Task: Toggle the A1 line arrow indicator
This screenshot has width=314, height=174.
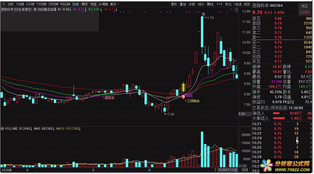Action: (70, 9)
